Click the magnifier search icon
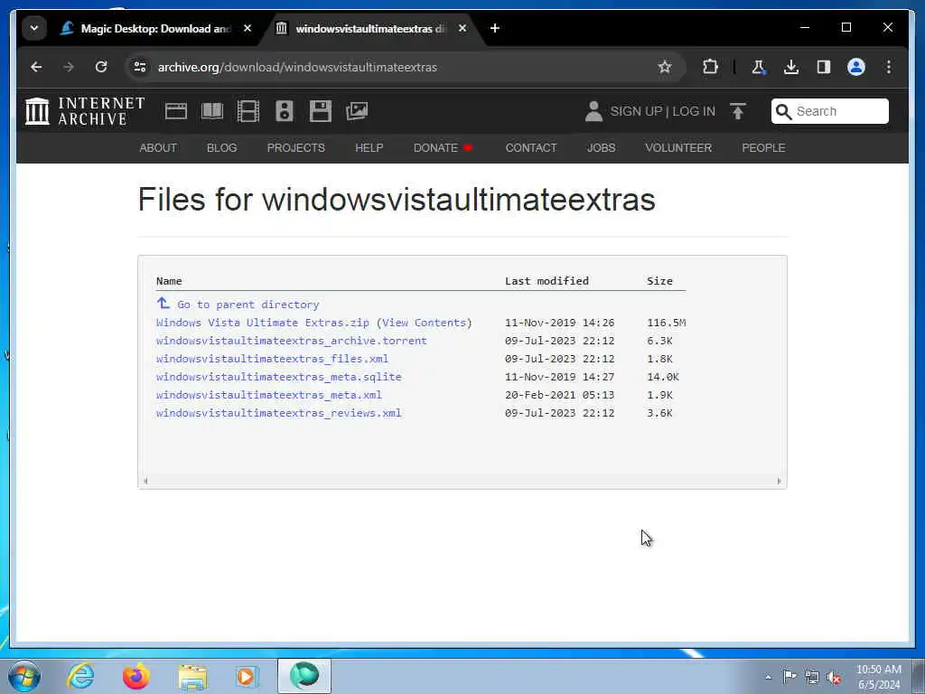925x694 pixels. (783, 111)
